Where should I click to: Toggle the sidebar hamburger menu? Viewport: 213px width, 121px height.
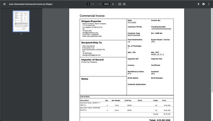4,4
